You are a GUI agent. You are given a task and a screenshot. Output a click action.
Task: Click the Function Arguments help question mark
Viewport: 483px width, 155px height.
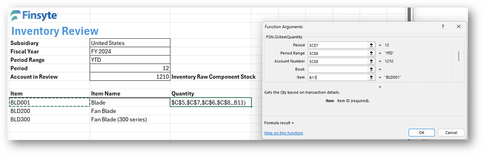(x=443, y=27)
